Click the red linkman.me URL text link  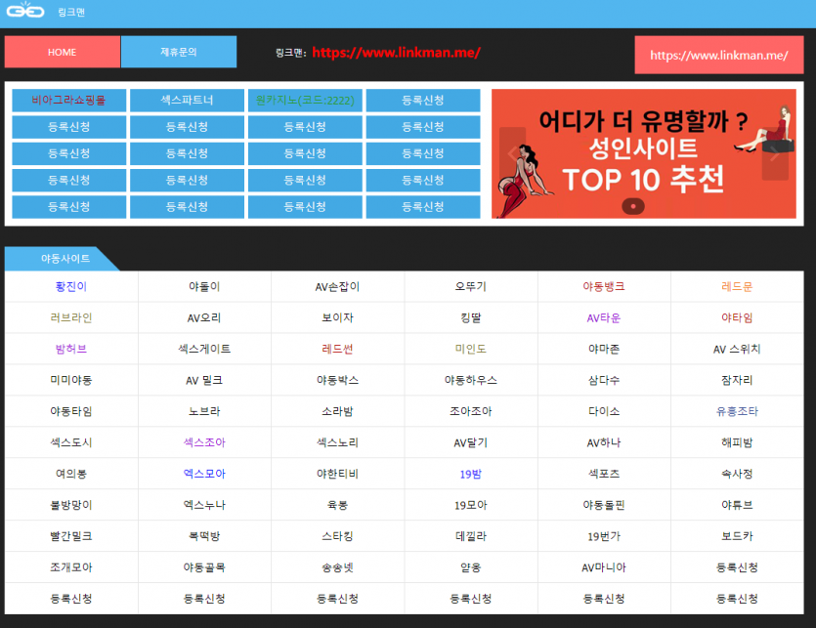coord(396,53)
